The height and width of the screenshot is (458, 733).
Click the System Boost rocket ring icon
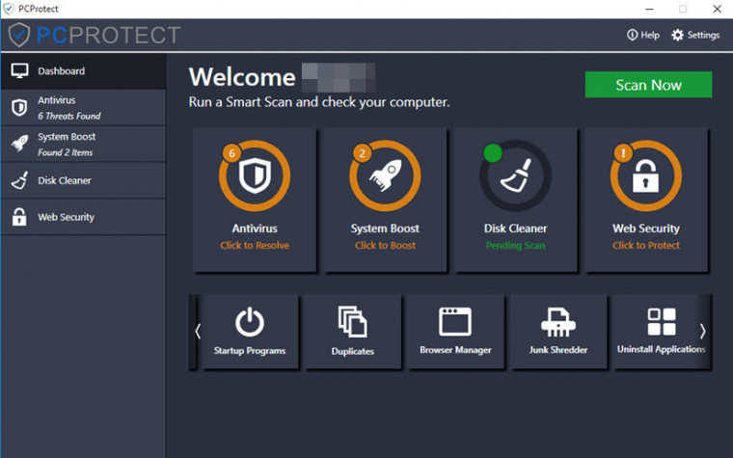point(385,175)
